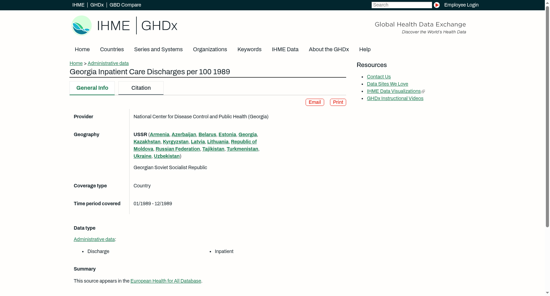
Task: Open the European Health for All Database link
Action: [166, 281]
